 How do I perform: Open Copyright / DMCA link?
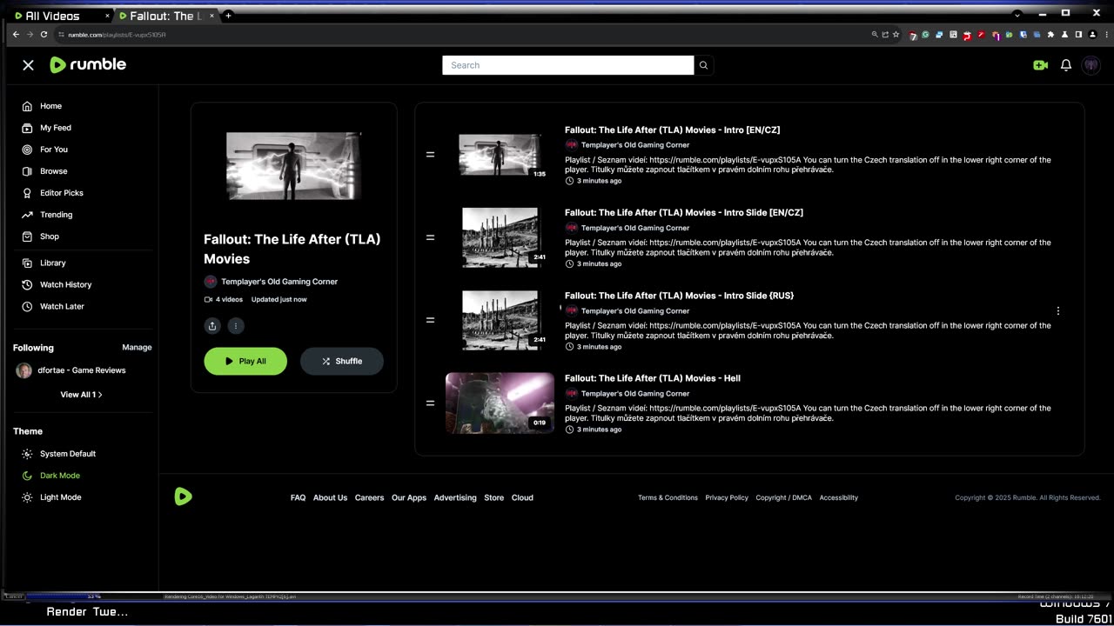[x=783, y=498]
